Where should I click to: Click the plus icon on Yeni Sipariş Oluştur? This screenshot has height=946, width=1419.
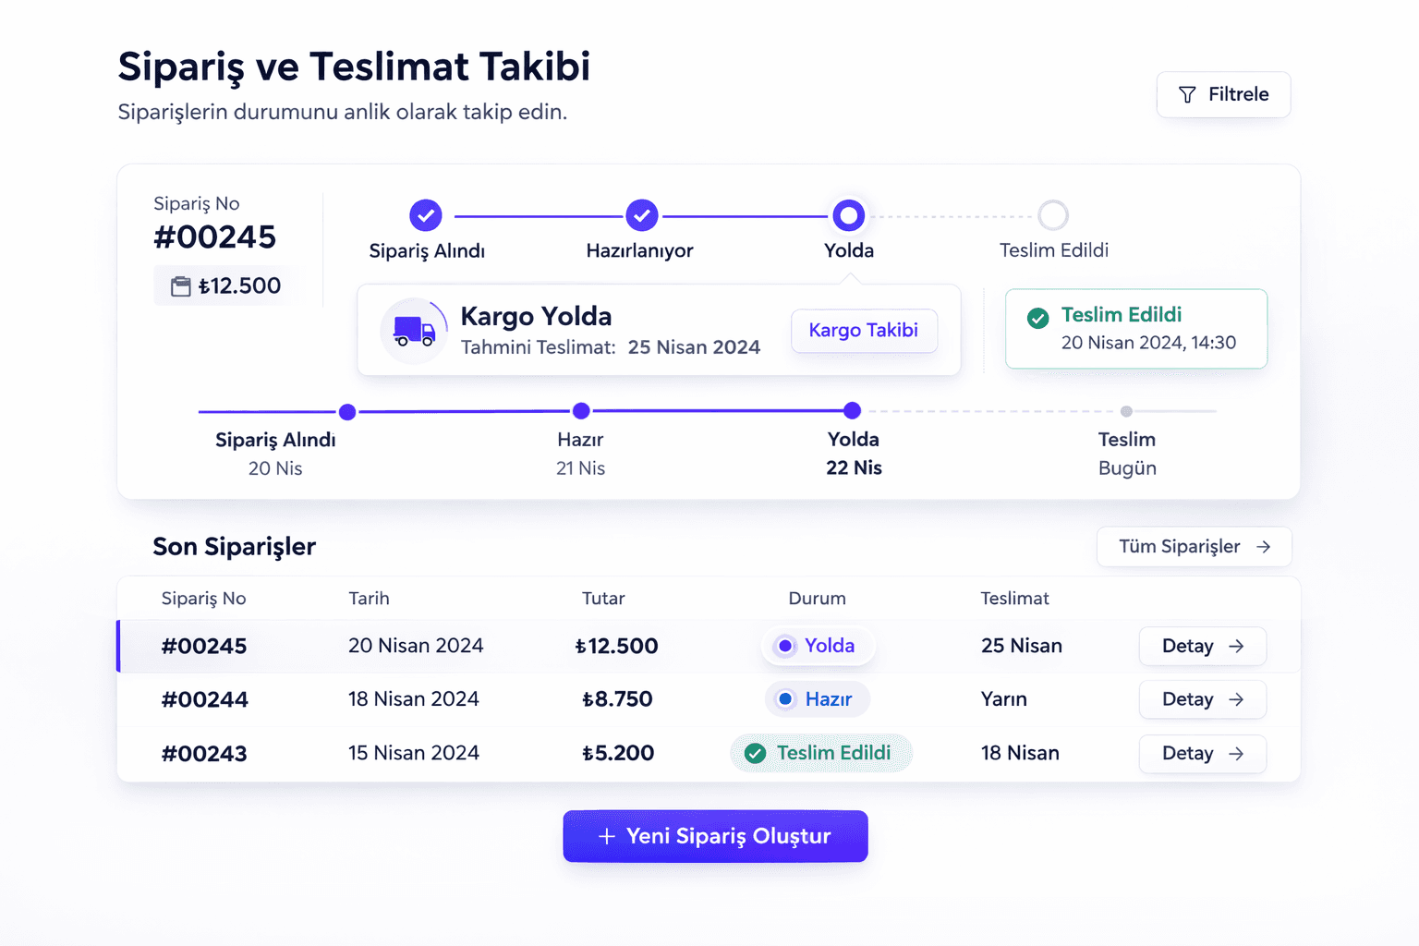(x=606, y=836)
